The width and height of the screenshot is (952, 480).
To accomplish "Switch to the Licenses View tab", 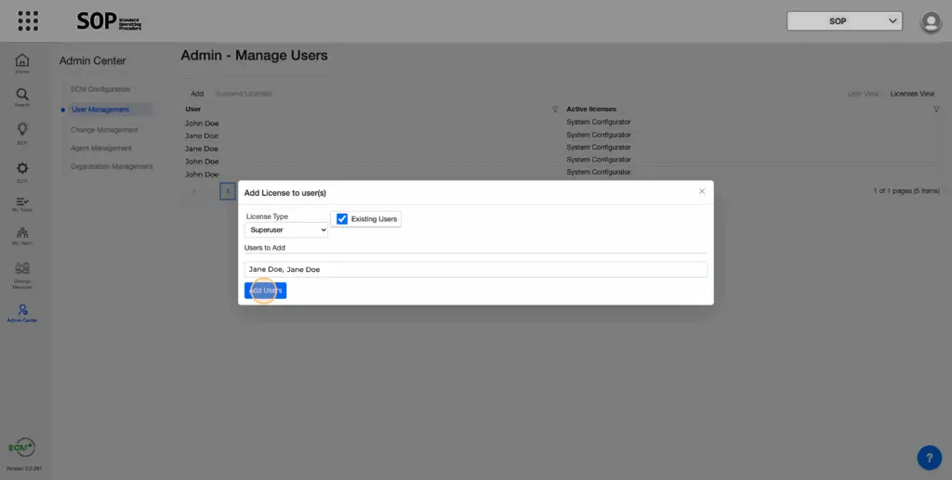I will tap(912, 94).
